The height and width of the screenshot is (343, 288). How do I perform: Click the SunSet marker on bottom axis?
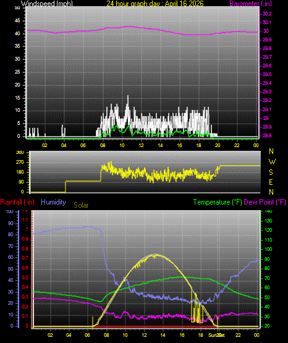coord(216,335)
